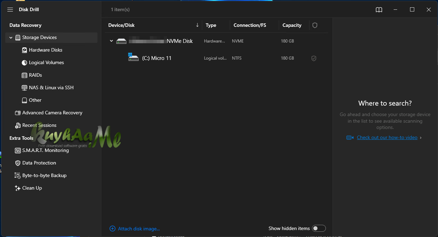Click the Byte-to-byte Backup icon
Screen dimensions: 438x237
pos(17,176)
